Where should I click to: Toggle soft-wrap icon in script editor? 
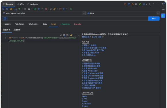coord(68,35)
